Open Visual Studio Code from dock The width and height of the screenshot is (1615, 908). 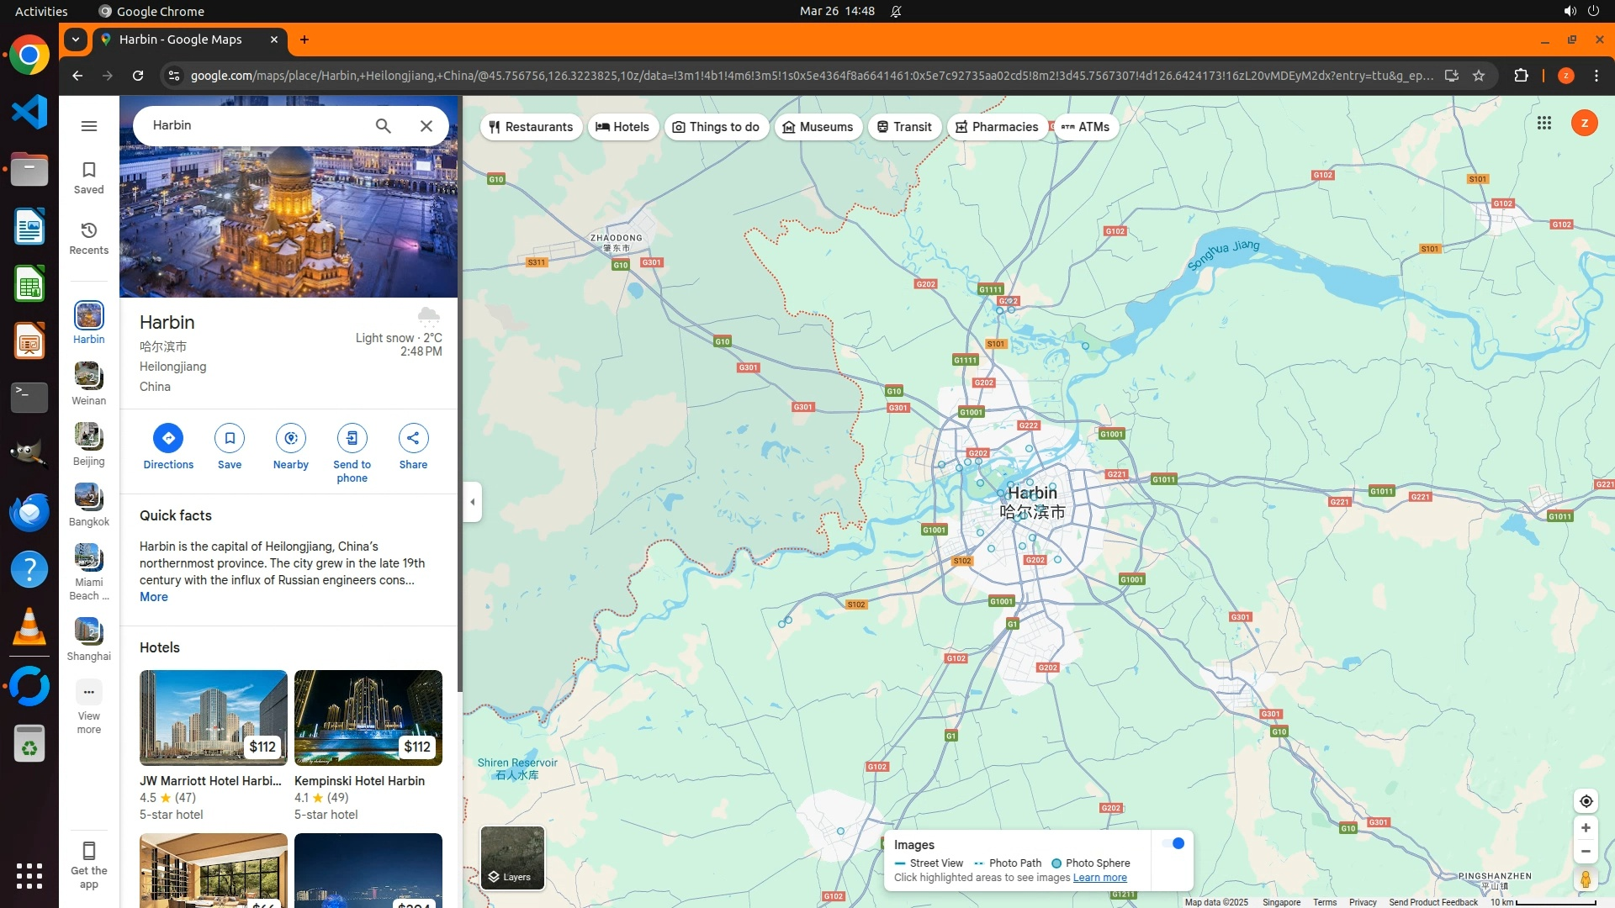click(x=29, y=112)
